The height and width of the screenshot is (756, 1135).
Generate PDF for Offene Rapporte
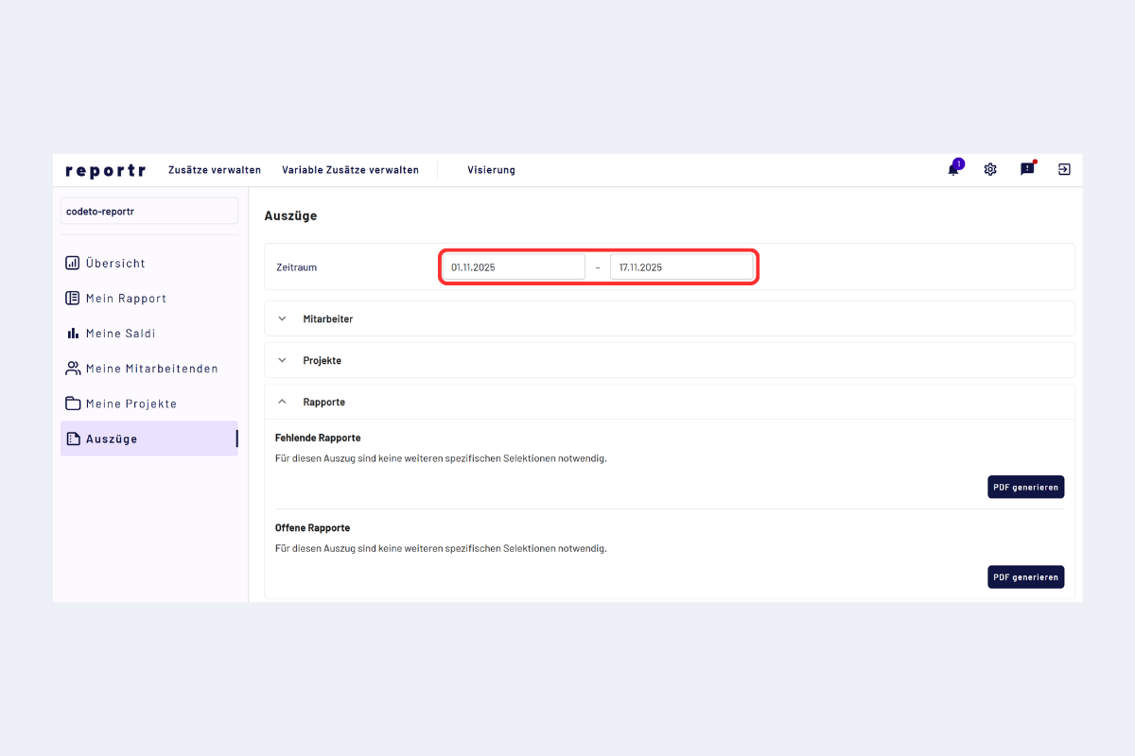(1025, 577)
